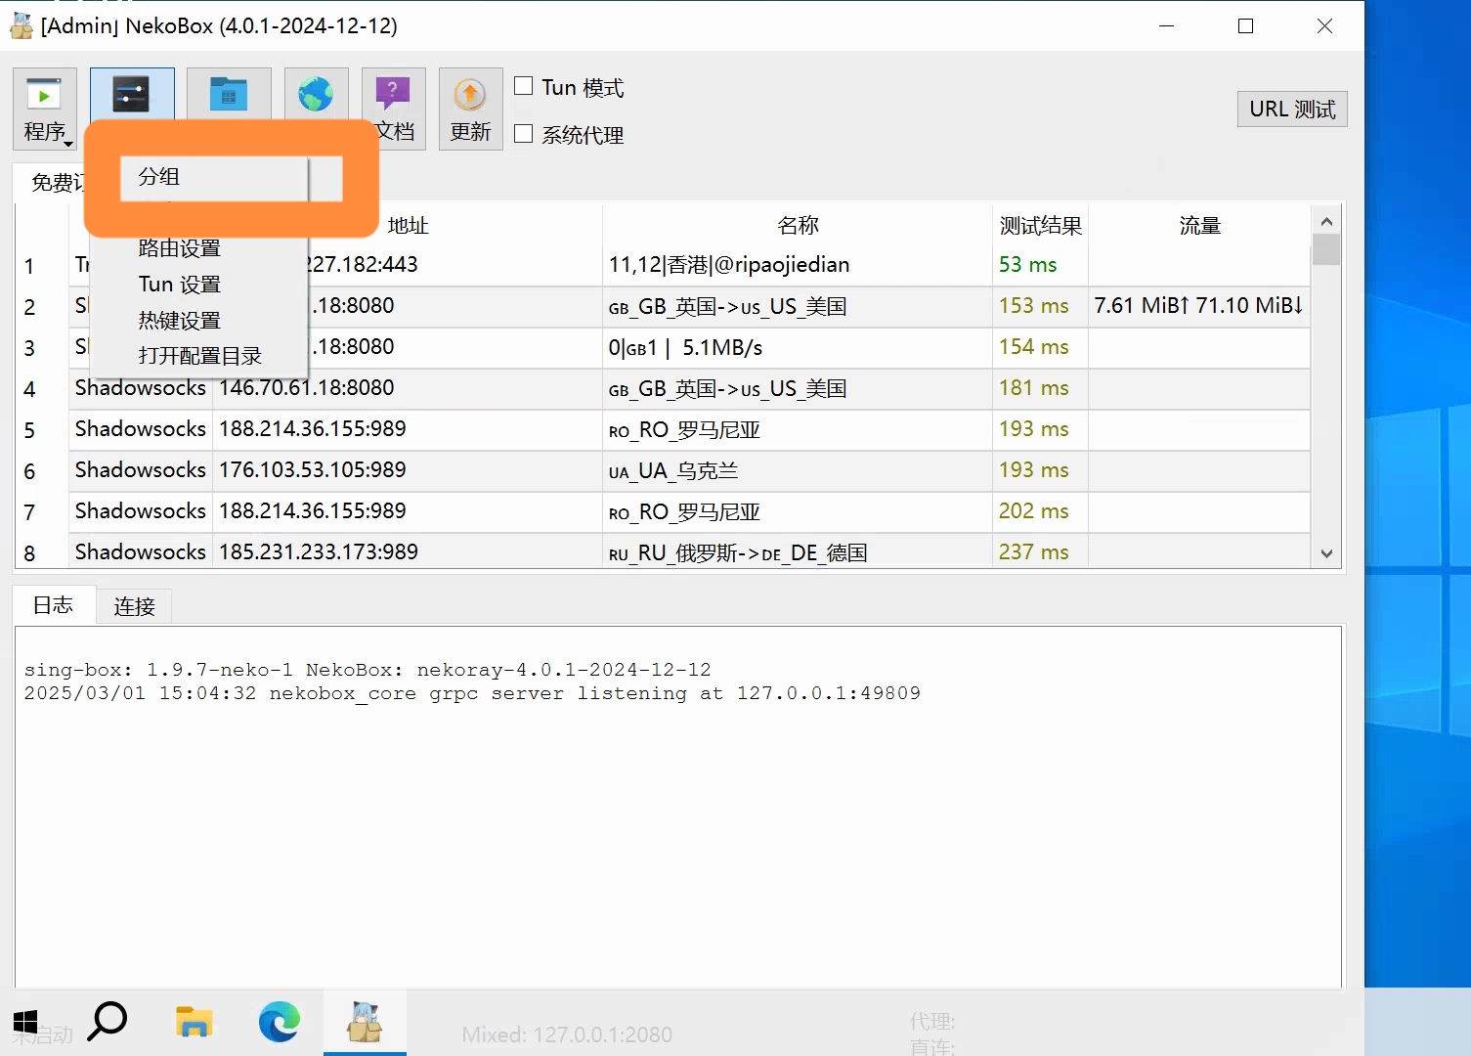
Task: Click traffic cell 7.61 MiB↑ 71.10 MiB↓
Action: click(x=1198, y=306)
